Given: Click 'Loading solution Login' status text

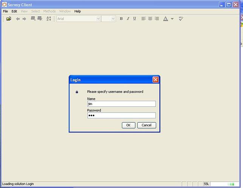Looking at the screenshot, I should tap(18, 184).
